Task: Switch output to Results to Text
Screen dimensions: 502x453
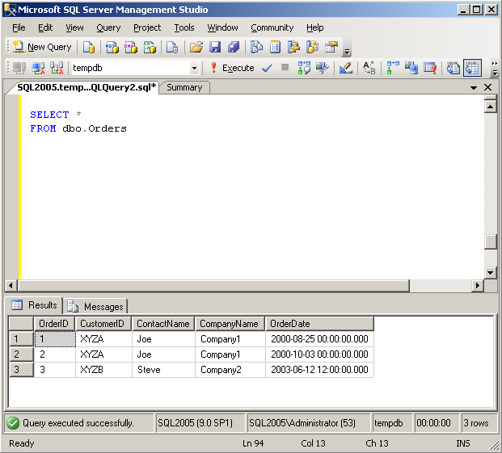Action: (x=453, y=68)
